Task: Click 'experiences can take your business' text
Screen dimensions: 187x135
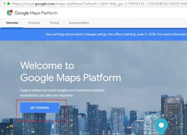Action: 46,95
